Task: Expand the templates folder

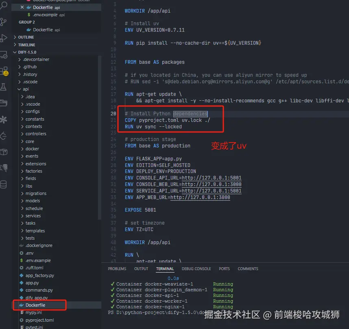Action: 22,231
